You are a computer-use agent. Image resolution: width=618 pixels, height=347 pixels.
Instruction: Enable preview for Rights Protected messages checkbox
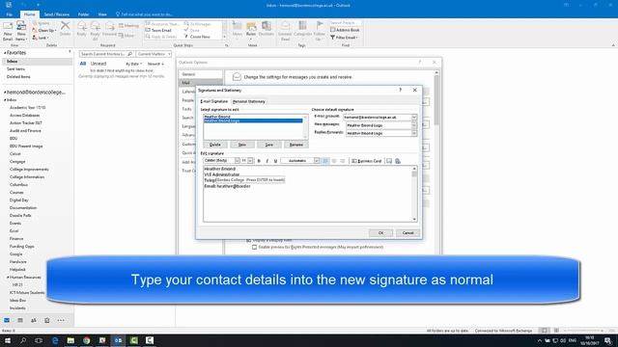[x=255, y=247]
